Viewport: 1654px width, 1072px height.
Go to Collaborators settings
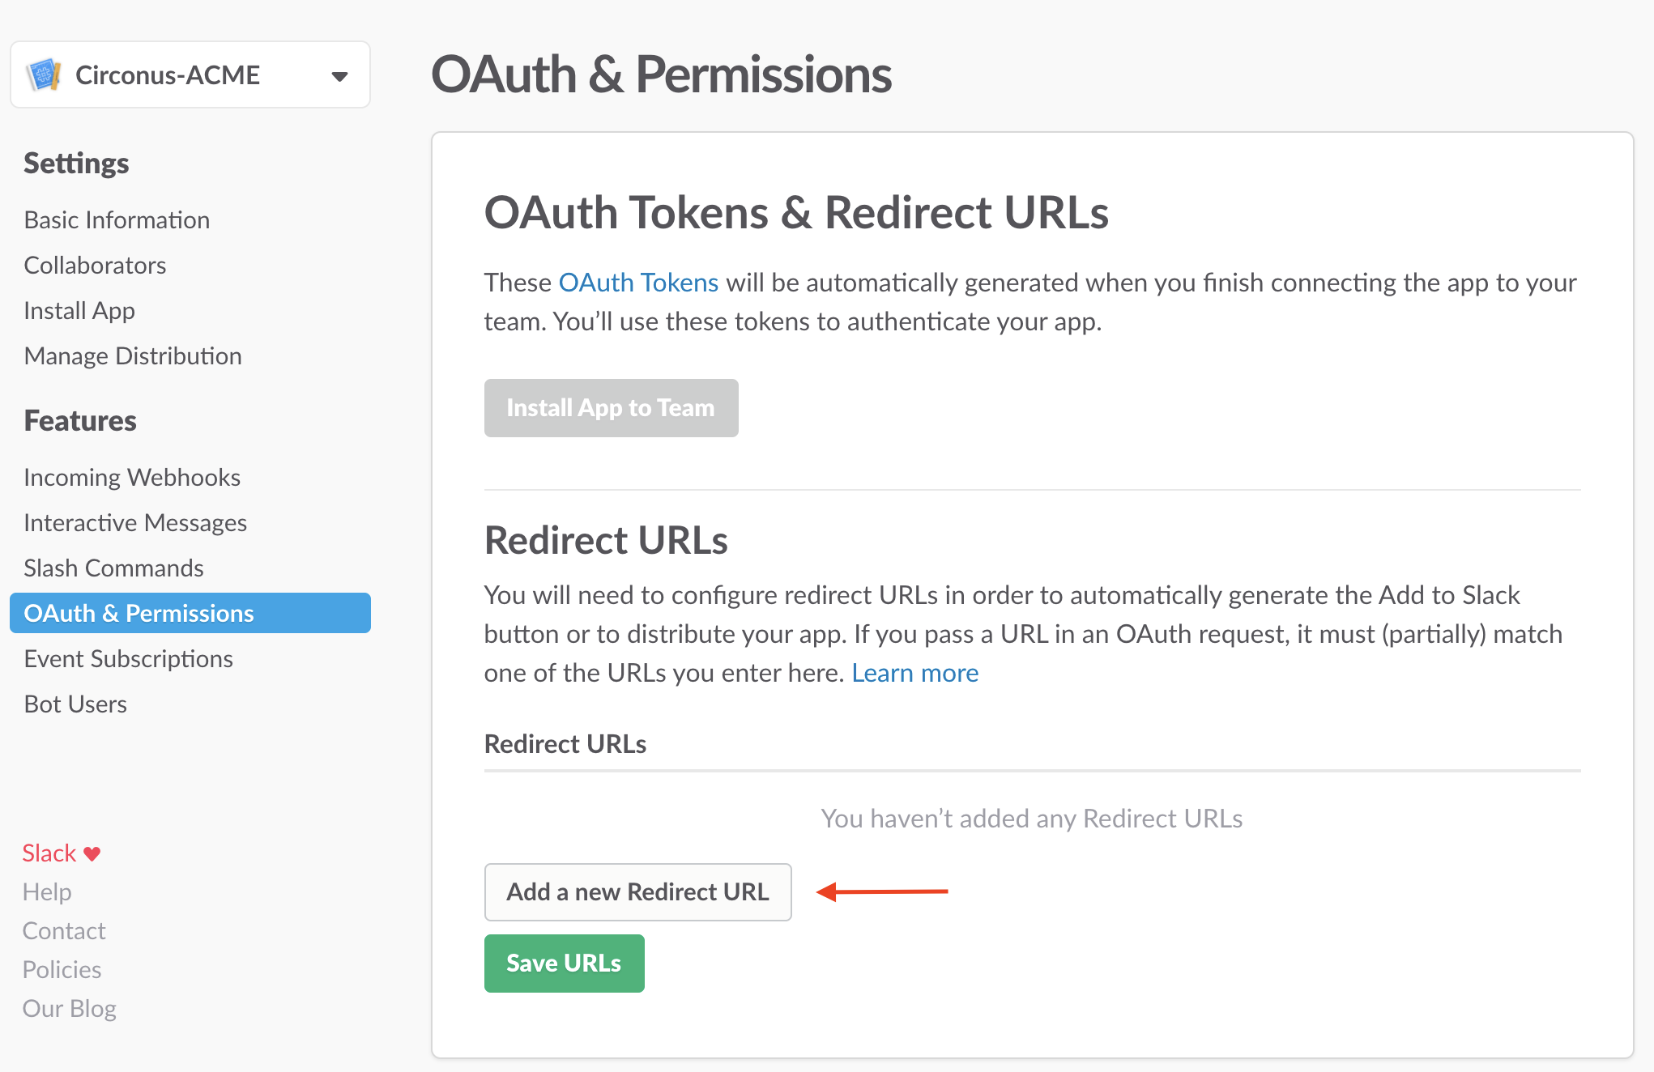coord(95,266)
